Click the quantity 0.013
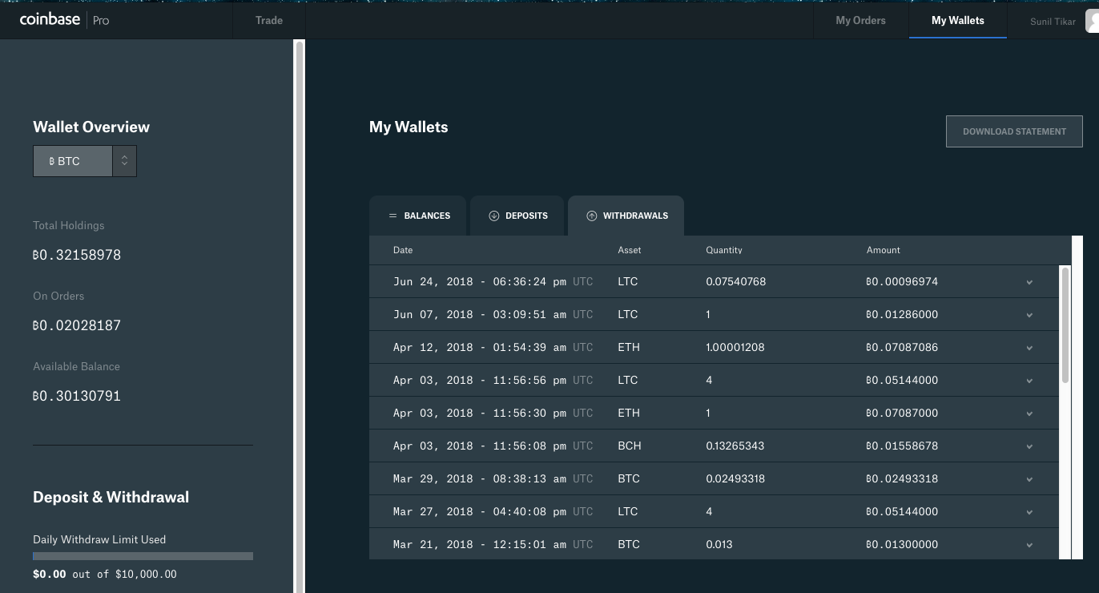The image size is (1099, 593). point(719,545)
